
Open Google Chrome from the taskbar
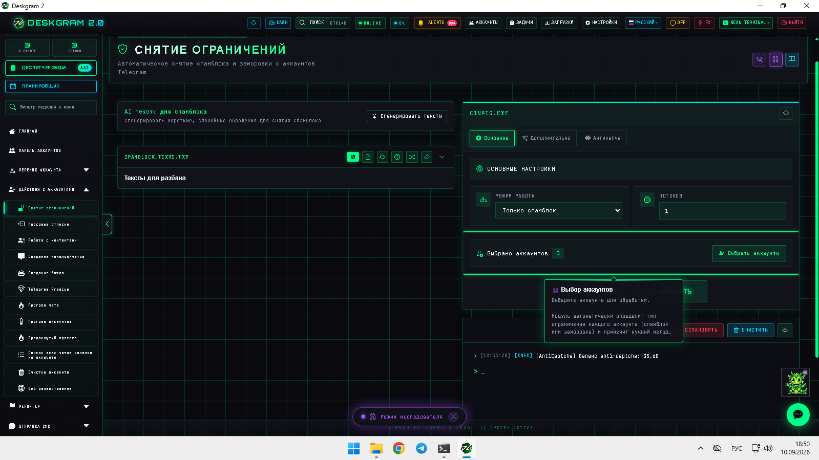399,448
